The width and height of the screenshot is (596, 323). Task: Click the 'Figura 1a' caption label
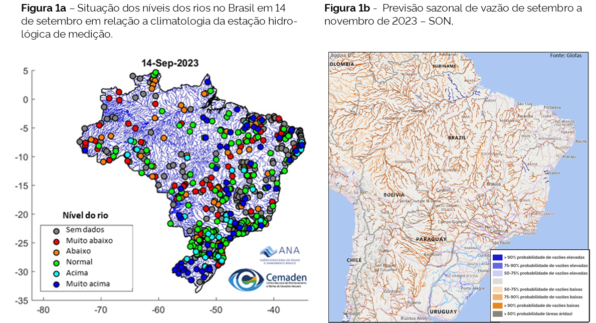(x=43, y=8)
